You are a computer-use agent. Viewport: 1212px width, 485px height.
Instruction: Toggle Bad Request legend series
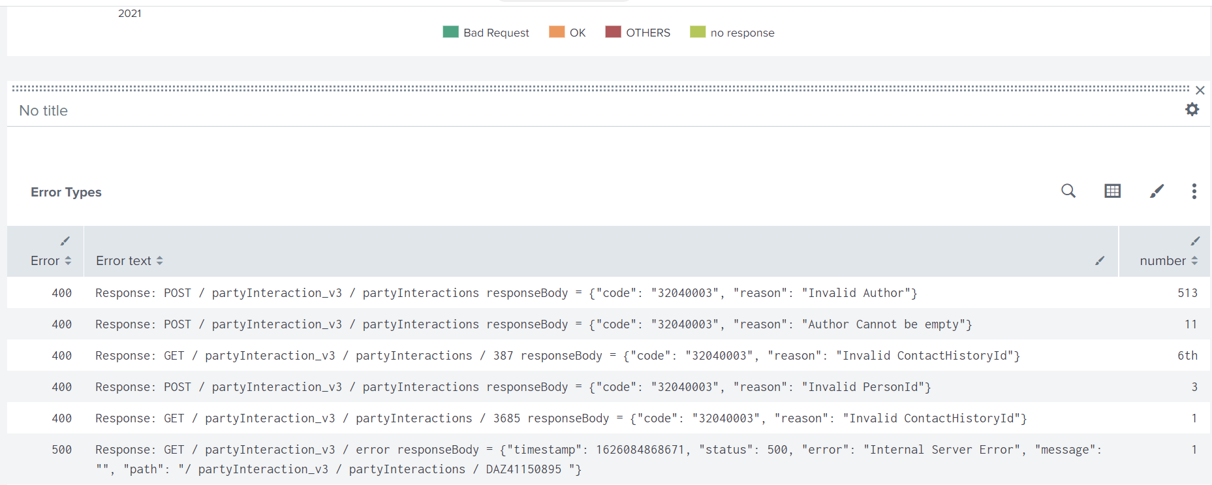pos(486,32)
